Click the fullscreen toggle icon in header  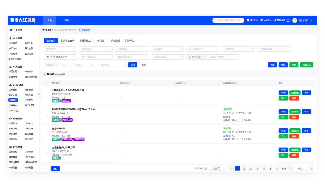288,20
